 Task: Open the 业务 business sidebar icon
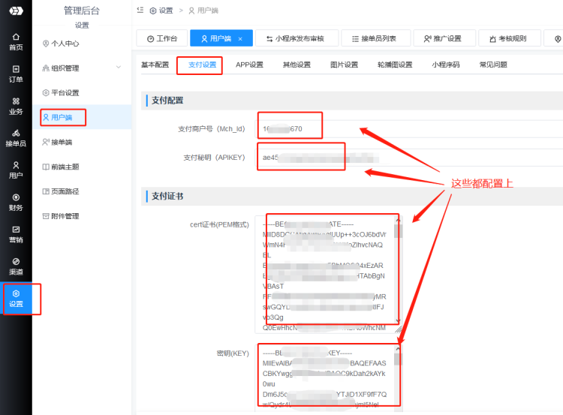tap(16, 106)
